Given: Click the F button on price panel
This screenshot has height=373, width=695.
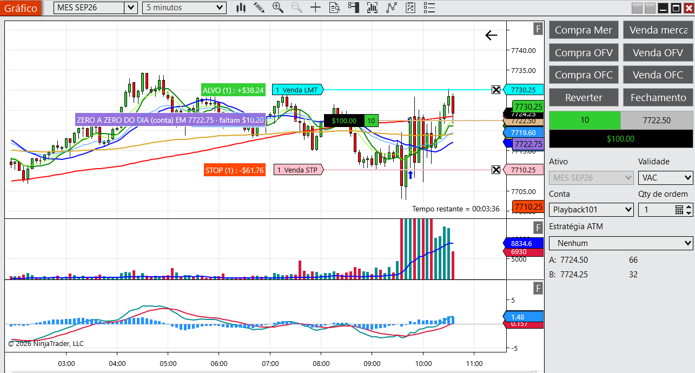Looking at the screenshot, I should (x=538, y=29).
